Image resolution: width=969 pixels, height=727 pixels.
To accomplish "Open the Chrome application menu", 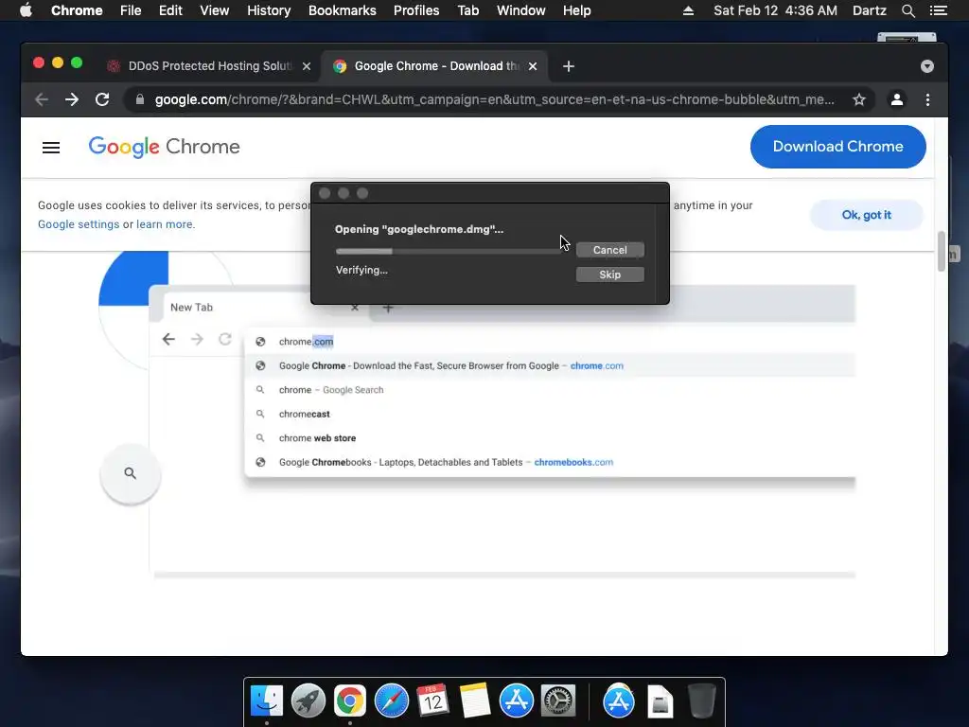I will [77, 10].
